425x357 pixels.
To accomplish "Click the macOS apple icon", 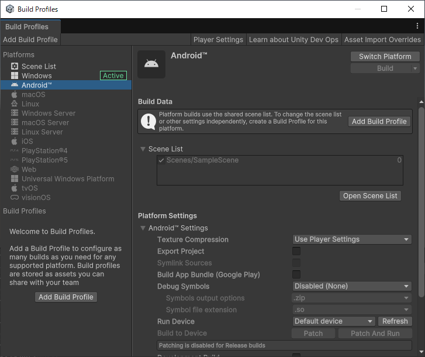I will [x=15, y=94].
